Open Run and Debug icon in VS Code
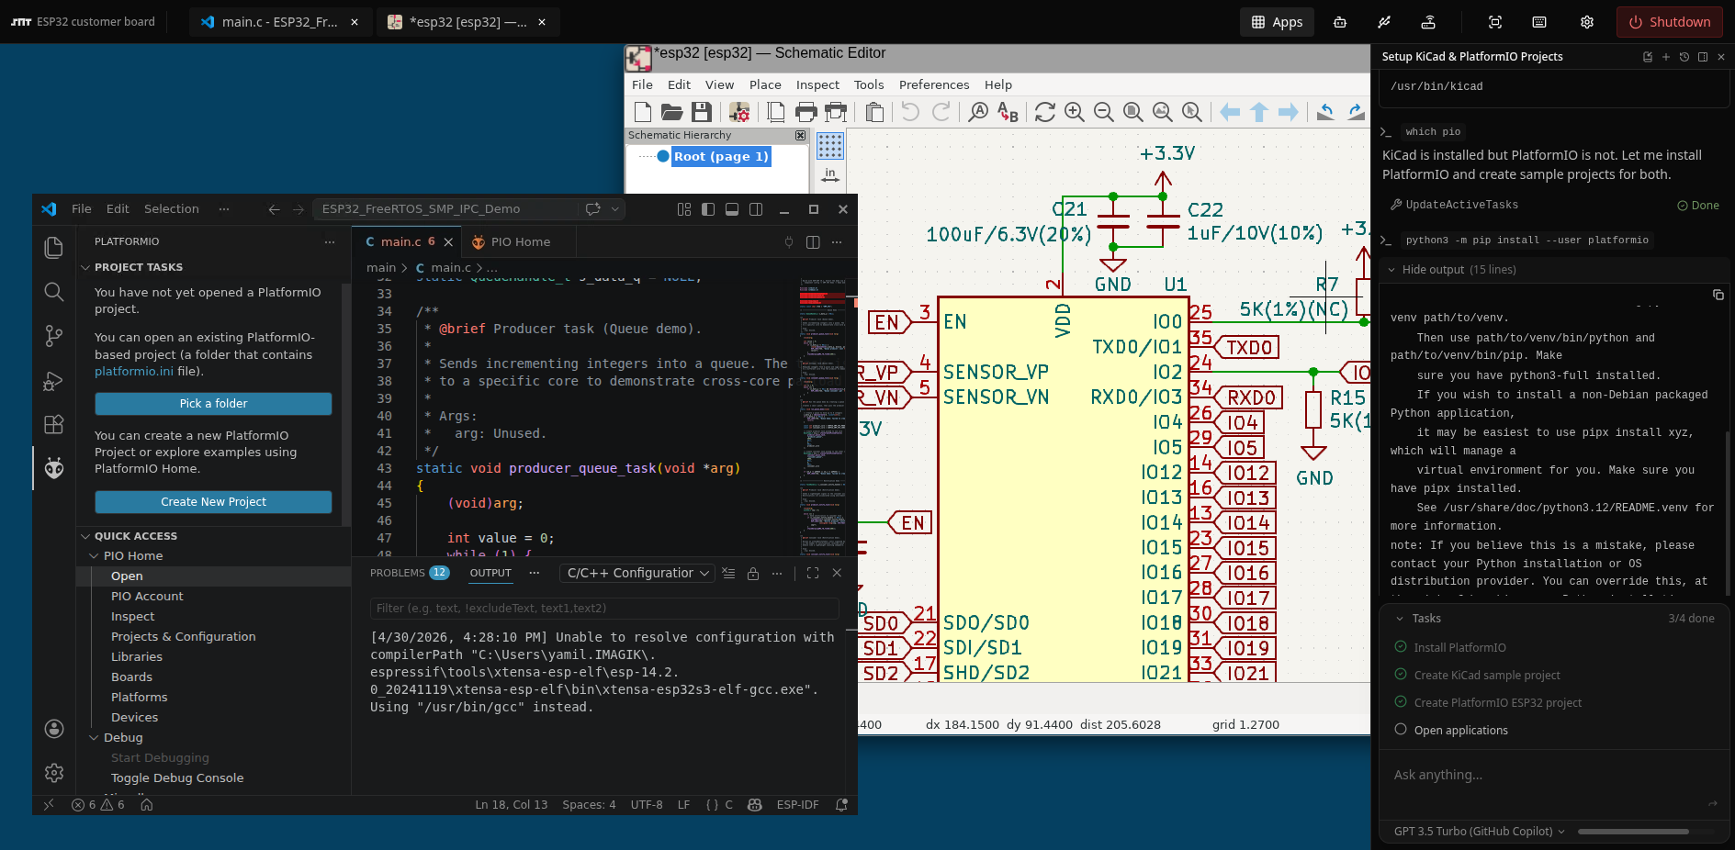 tap(54, 380)
